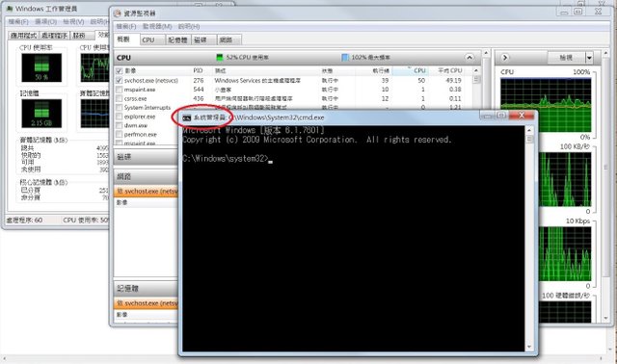Open the 檢視(V) menu in Task Manager
This screenshot has height=364, width=617.
(73, 21)
